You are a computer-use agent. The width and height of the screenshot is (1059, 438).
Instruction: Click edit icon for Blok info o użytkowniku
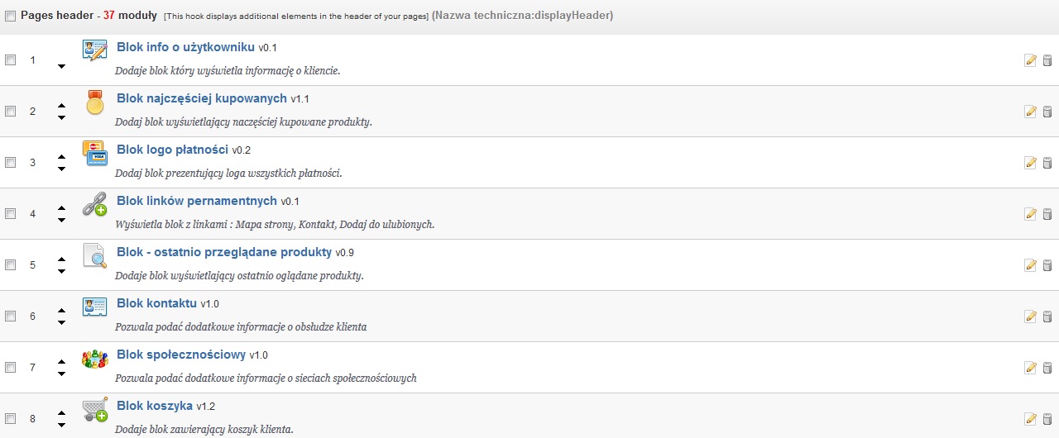point(1030,60)
